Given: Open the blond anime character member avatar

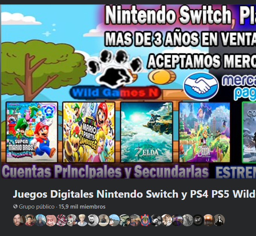Looking at the screenshot, I should coord(83,220).
